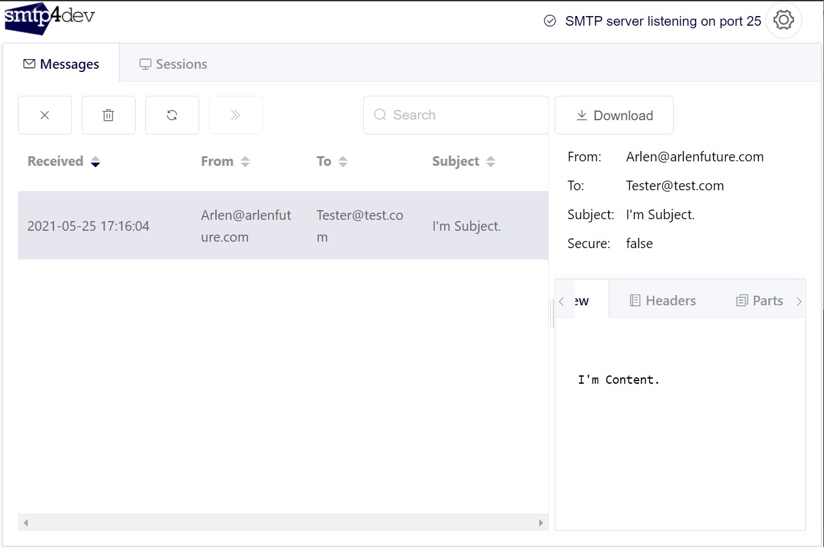Click the horizontal scrollbar right arrow
The height and width of the screenshot is (547, 824).
point(541,523)
